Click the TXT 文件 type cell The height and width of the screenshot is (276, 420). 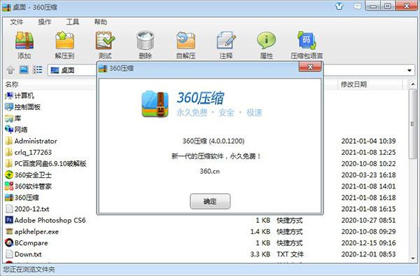click(x=290, y=254)
